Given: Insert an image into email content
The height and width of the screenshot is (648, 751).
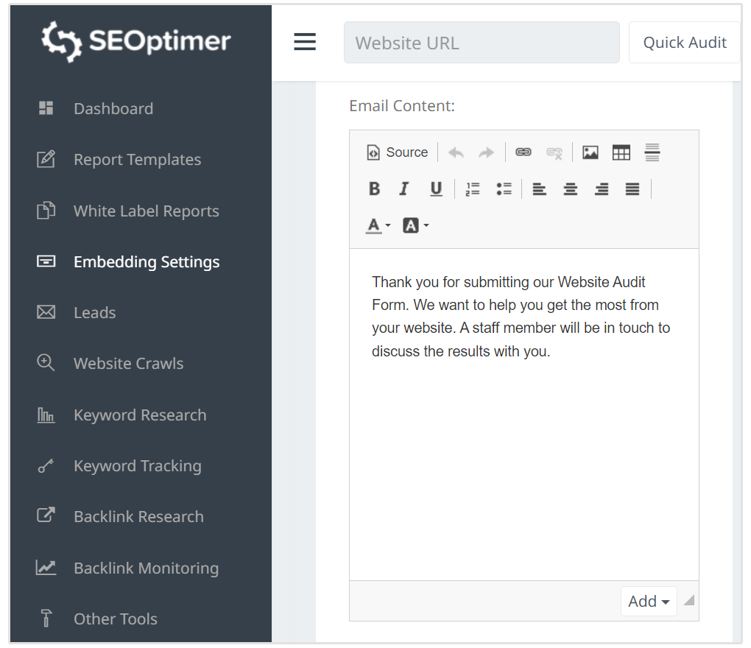Looking at the screenshot, I should click(x=590, y=152).
